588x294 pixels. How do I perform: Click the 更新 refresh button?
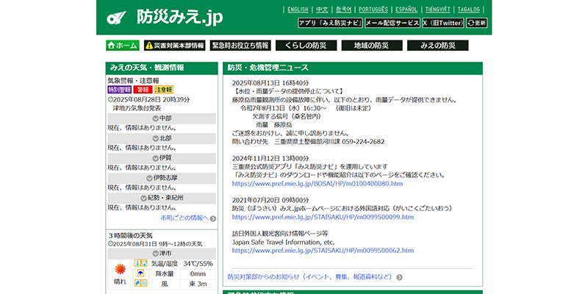point(476,23)
